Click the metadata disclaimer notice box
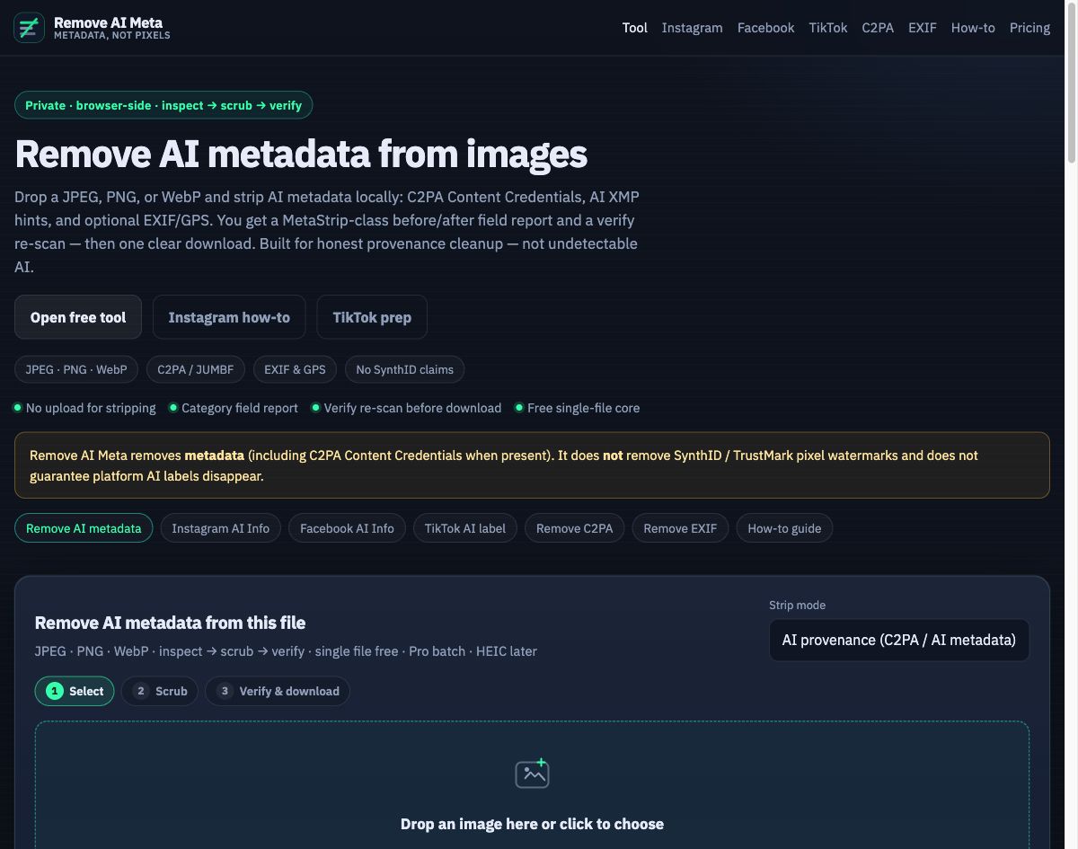 point(532,465)
